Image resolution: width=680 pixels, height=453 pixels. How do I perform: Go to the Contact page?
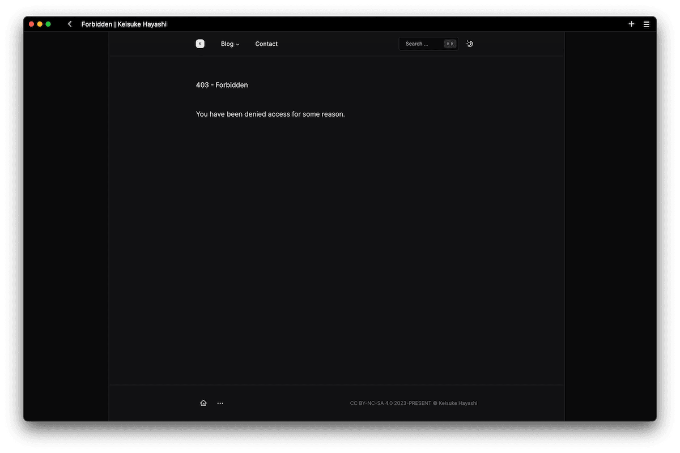point(266,44)
